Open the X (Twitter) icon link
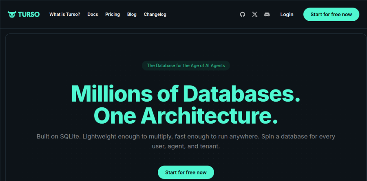 254,14
